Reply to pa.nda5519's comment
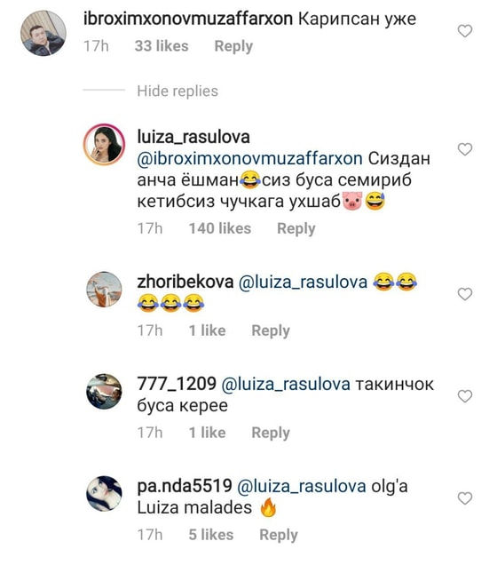Image resolution: width=497 pixels, height=565 pixels. 279,535
